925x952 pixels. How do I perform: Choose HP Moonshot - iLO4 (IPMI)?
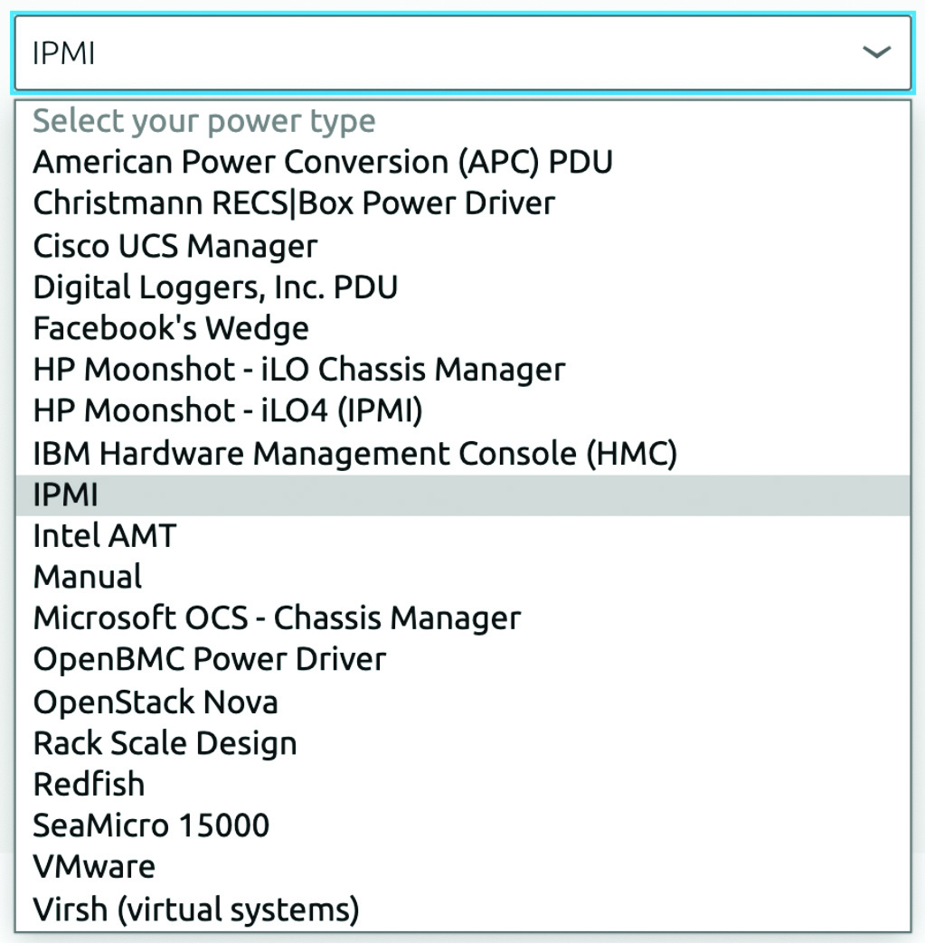228,411
